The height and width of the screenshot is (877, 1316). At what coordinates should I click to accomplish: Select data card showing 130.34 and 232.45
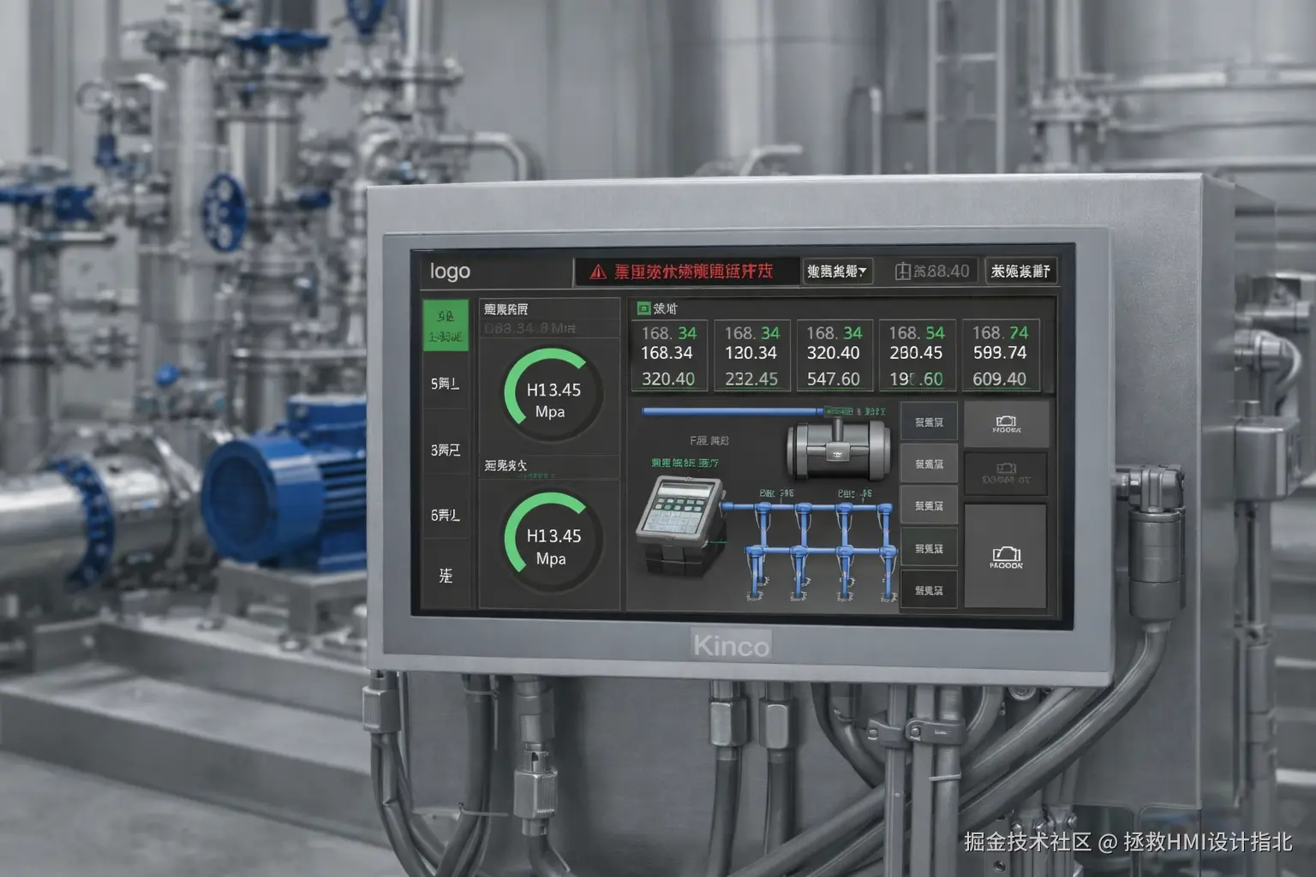coord(751,355)
